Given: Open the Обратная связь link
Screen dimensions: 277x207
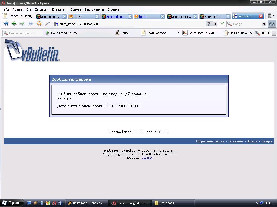Looking at the screenshot, I should [210, 141].
